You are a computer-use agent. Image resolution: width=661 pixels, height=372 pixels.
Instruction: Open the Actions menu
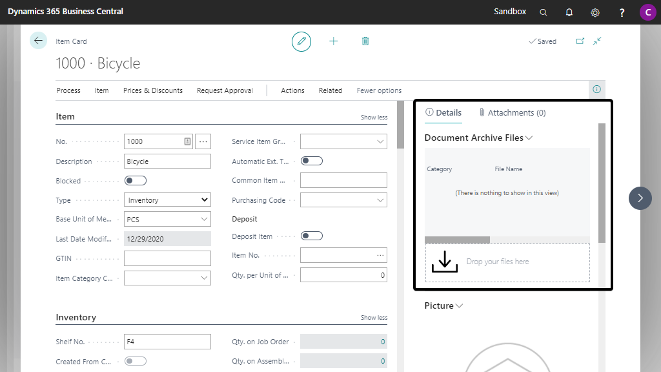pos(292,90)
